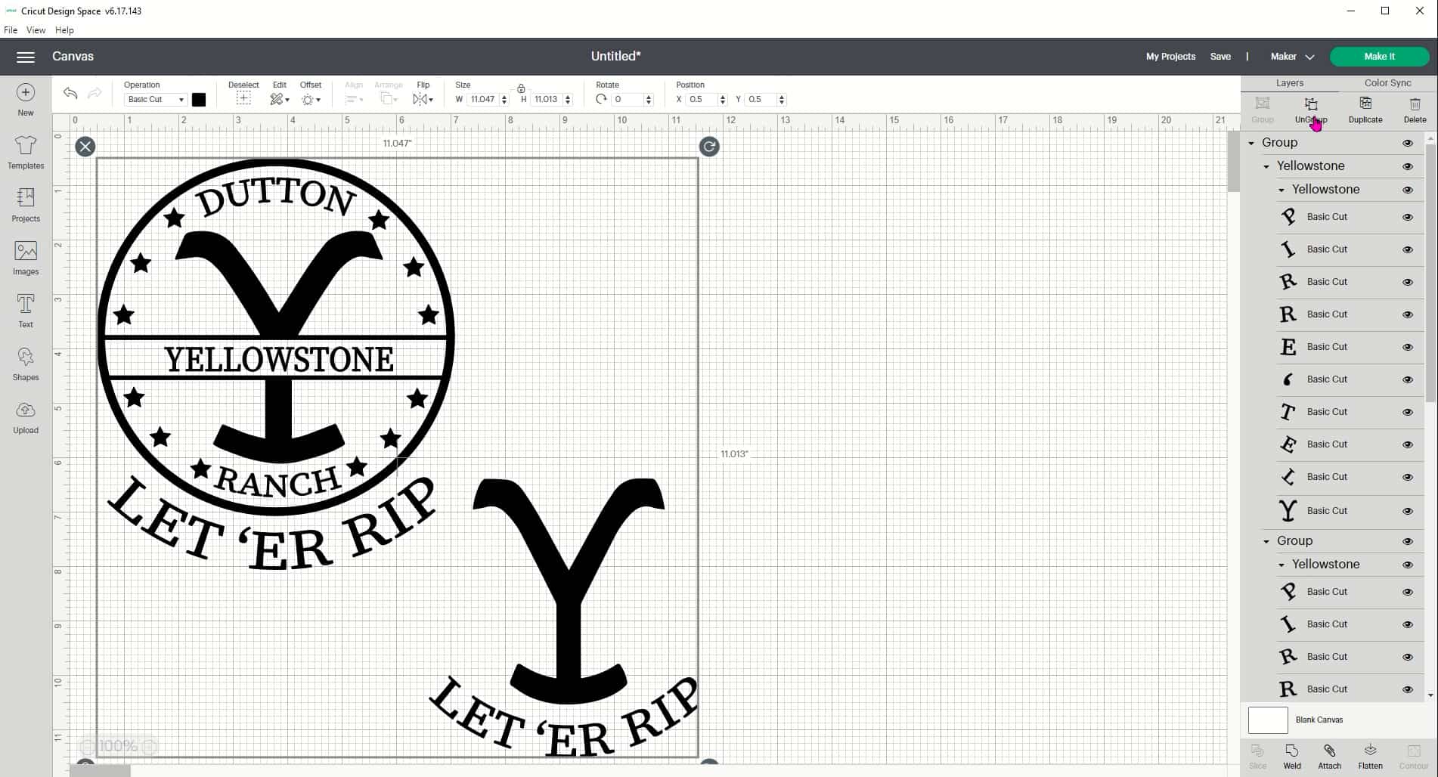This screenshot has height=777, width=1438.
Task: Click the Untitled* project name
Action: (x=615, y=57)
